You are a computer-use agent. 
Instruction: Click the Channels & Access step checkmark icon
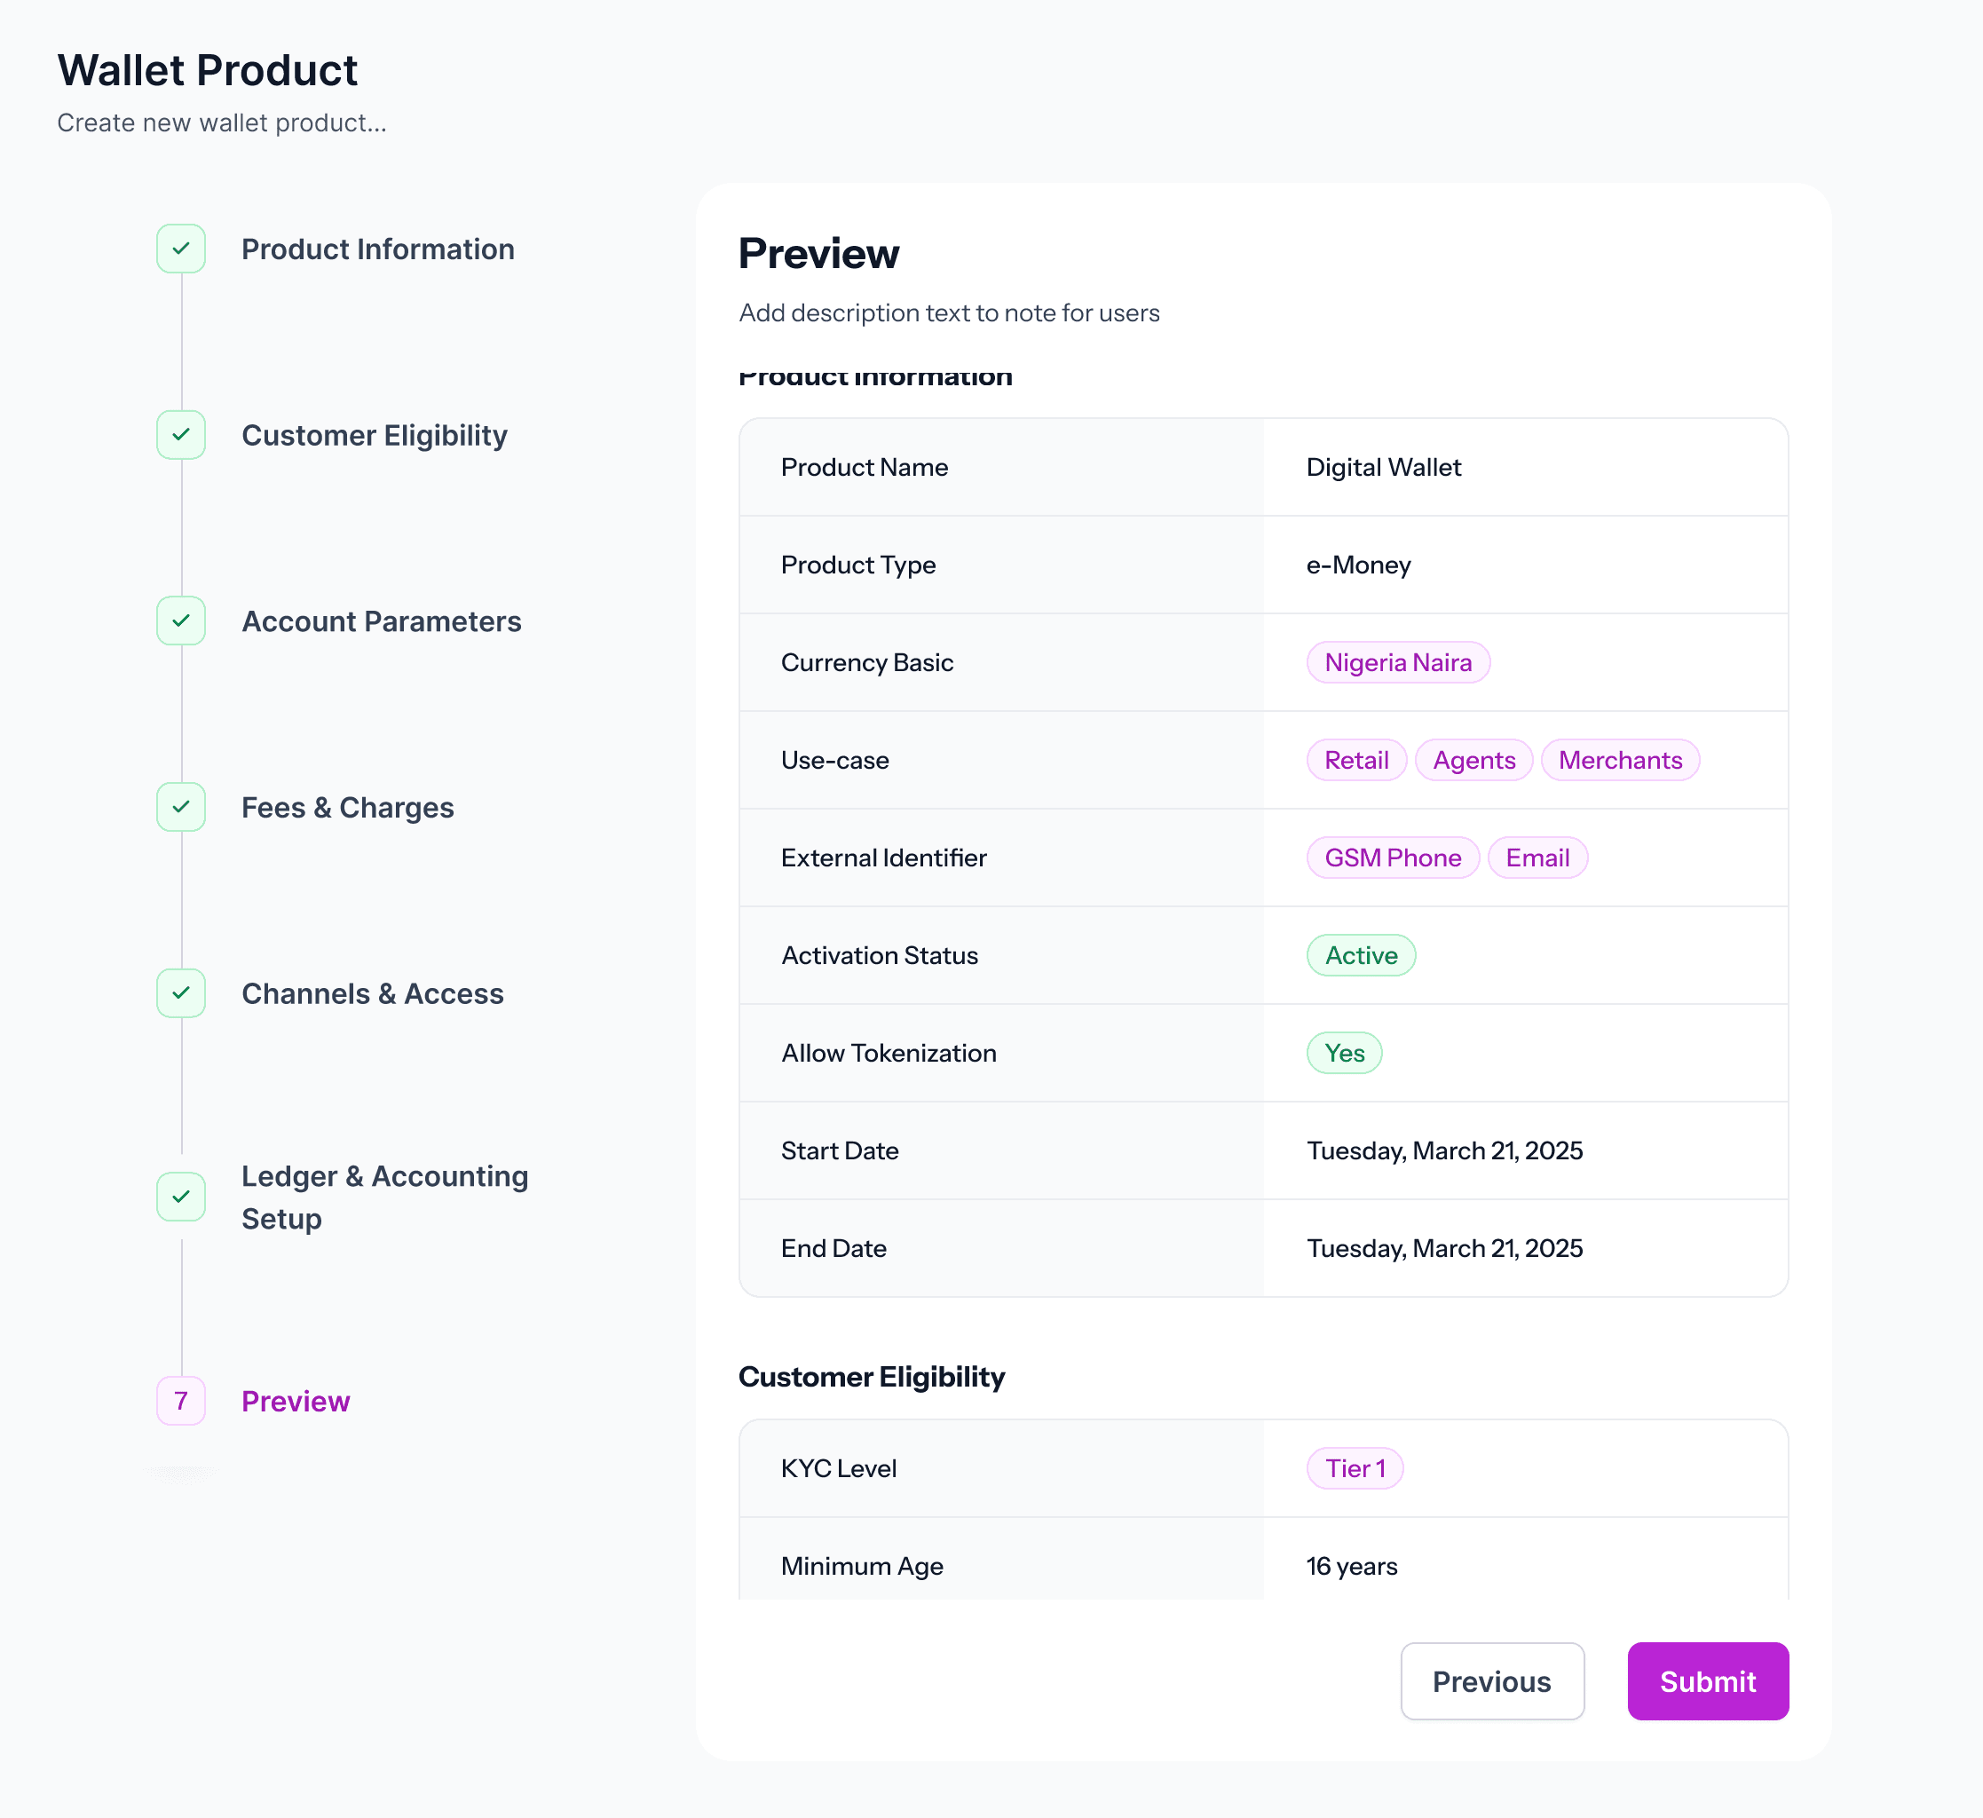pos(181,992)
